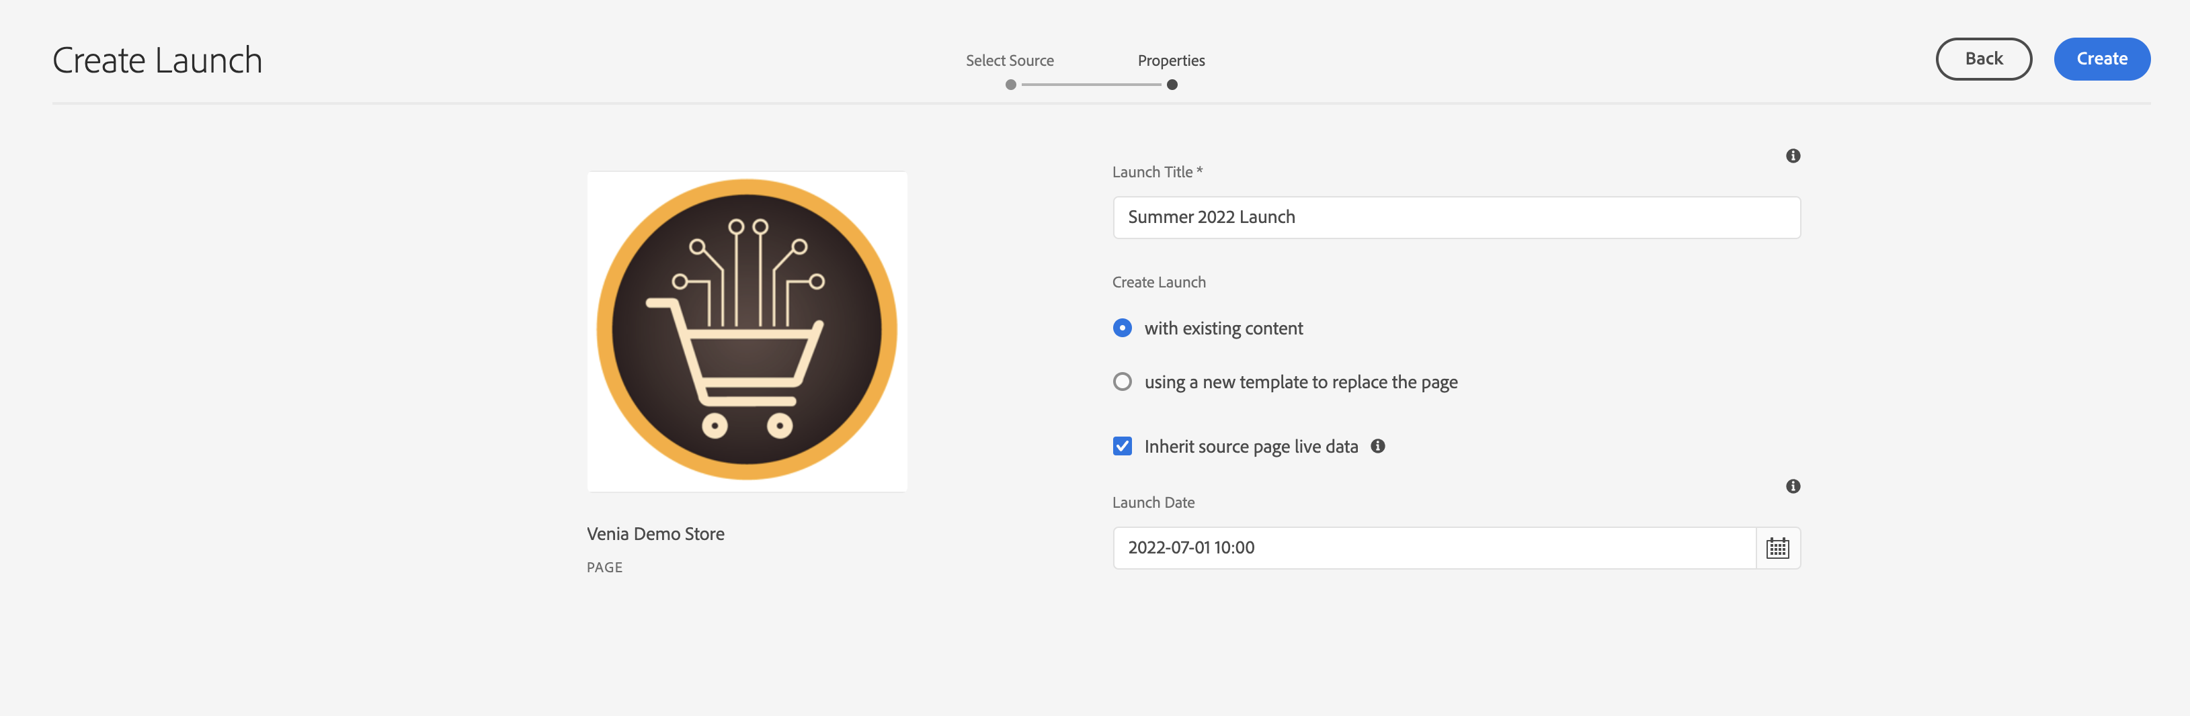Image resolution: width=2190 pixels, height=716 pixels.
Task: Click the Venia Demo Store page title
Action: pos(655,534)
